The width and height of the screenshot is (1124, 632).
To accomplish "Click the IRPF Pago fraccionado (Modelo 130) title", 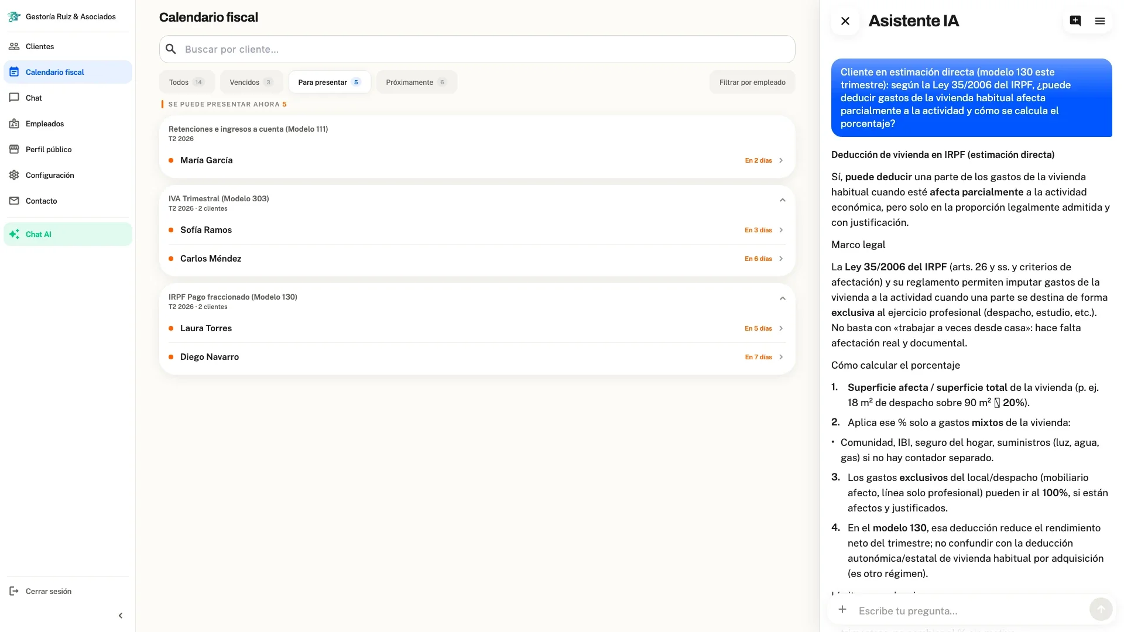I will 233,297.
